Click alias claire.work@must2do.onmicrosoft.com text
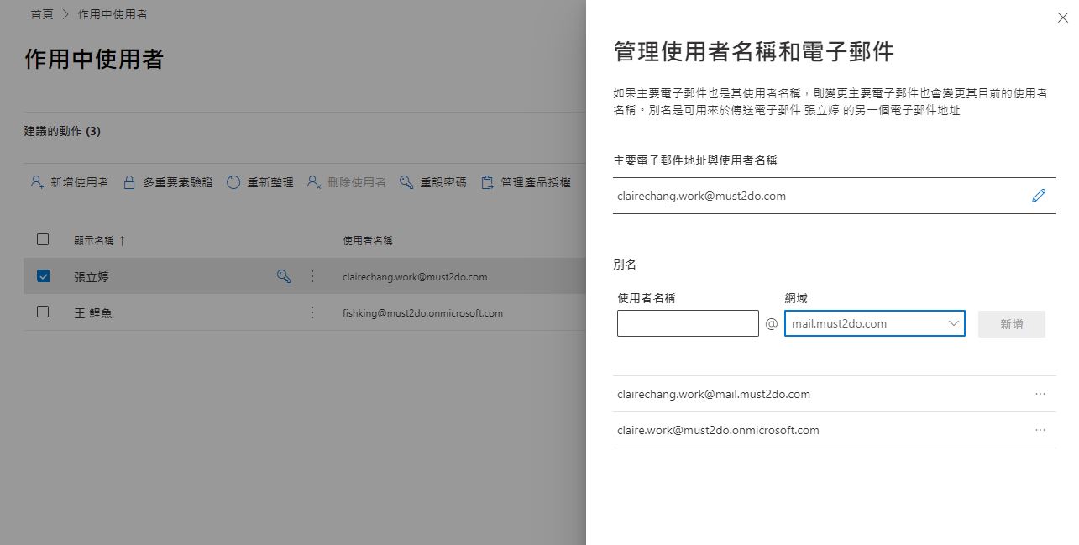The height and width of the screenshot is (545, 1079). point(718,430)
